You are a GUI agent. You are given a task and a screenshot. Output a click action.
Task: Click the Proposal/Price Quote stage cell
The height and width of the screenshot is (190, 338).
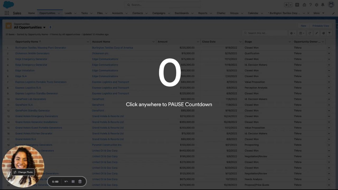coord(257,185)
